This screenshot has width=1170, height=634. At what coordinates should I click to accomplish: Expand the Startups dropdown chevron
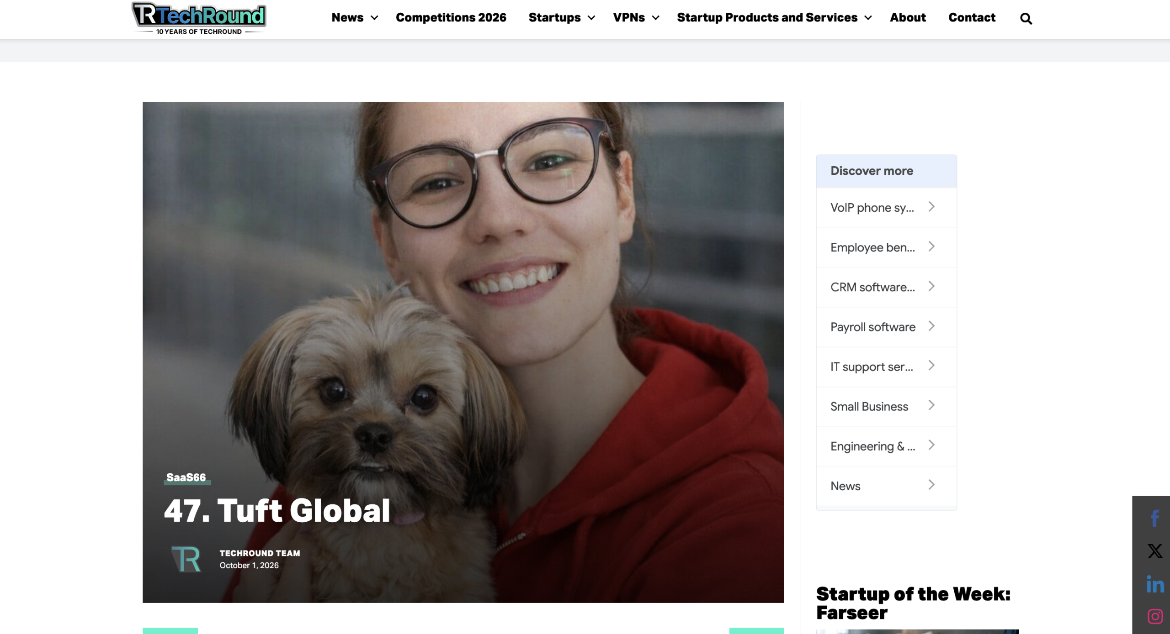coord(591,18)
